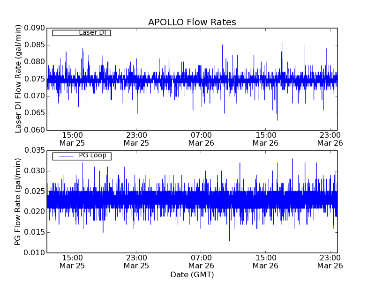Select the PG Loop legend label
The height and width of the screenshot is (281, 375).
[x=92, y=156]
